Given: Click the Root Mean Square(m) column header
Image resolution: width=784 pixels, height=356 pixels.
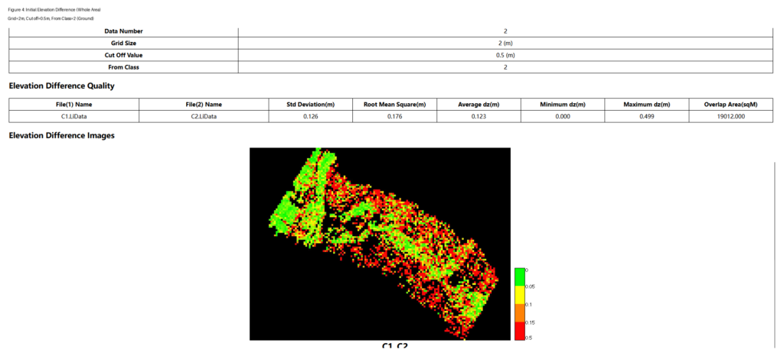Looking at the screenshot, I should [x=394, y=104].
